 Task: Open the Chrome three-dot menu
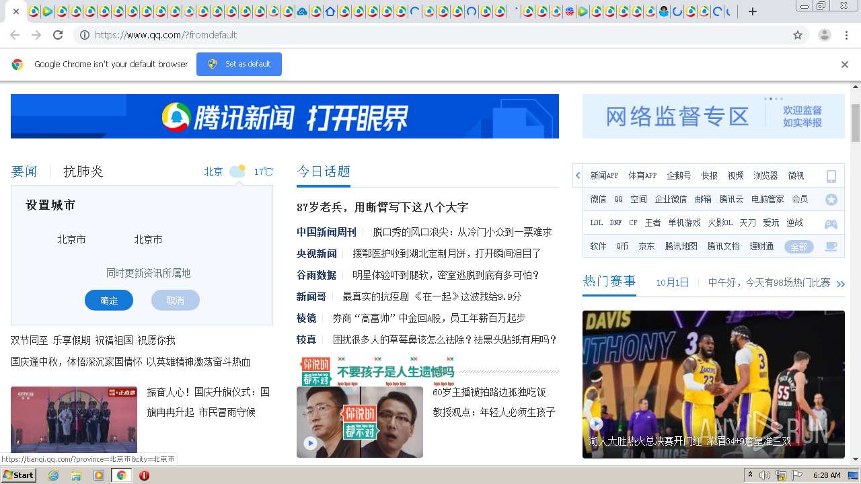click(x=847, y=35)
